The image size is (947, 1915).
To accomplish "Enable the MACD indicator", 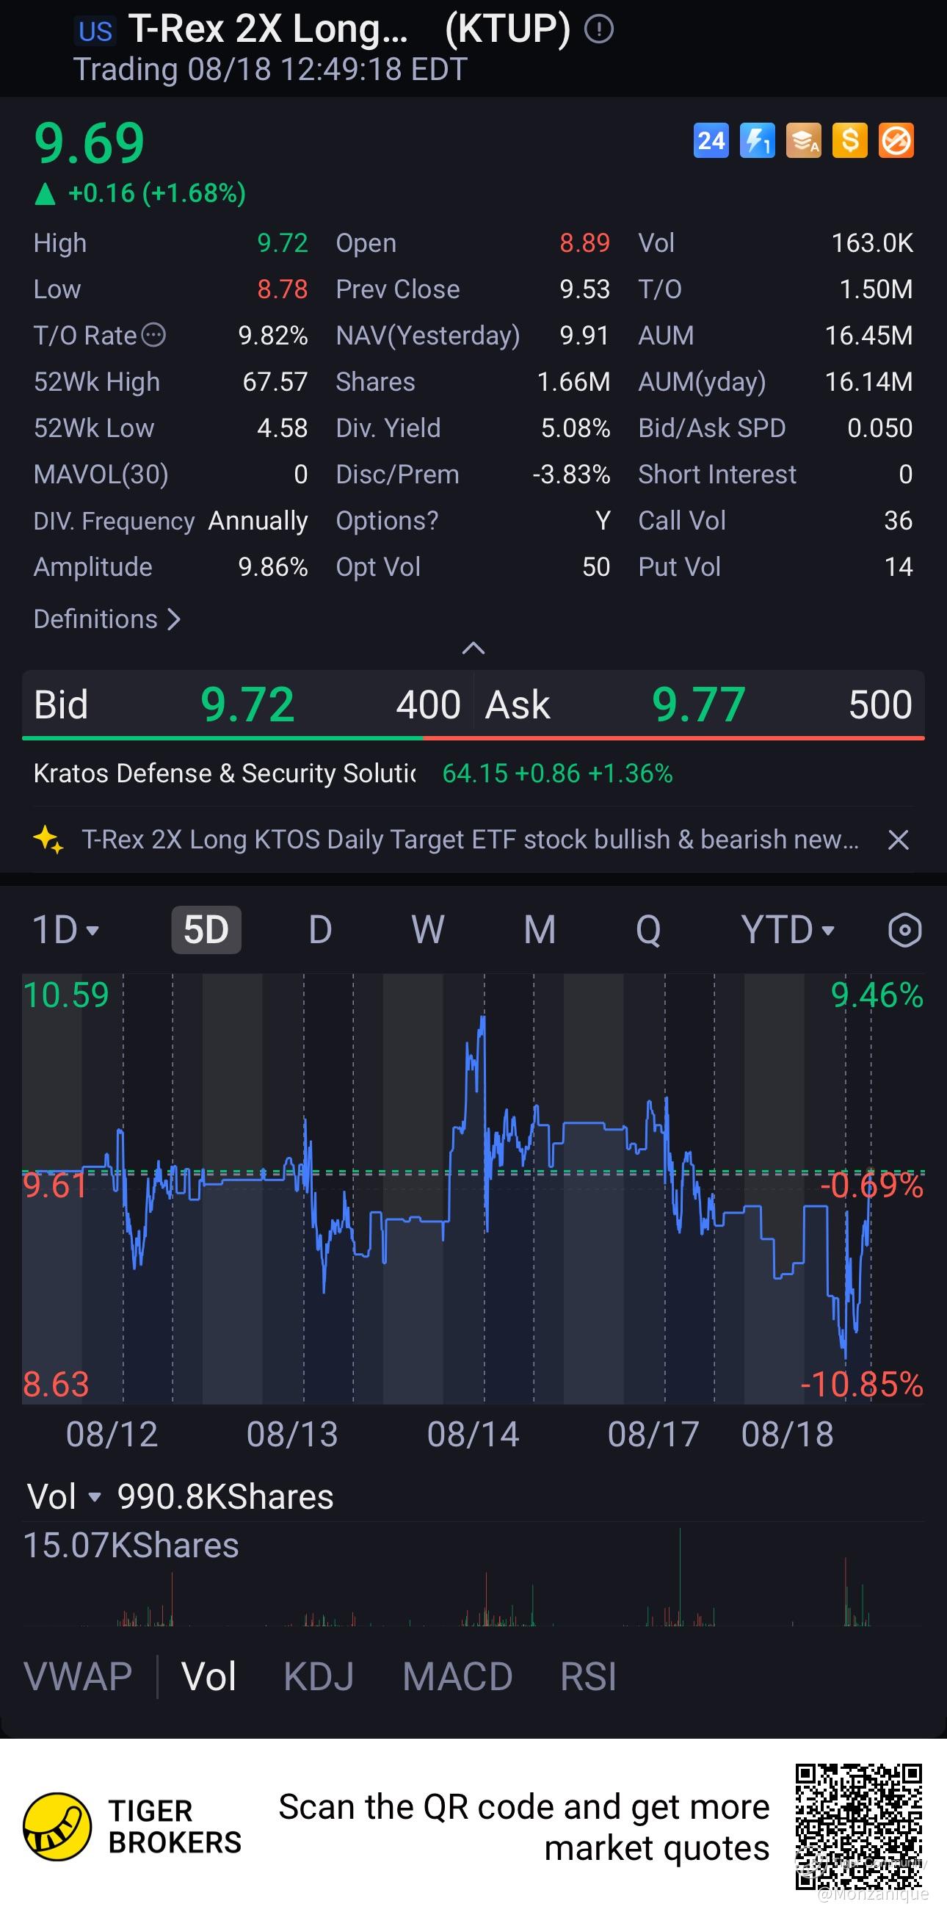I will click(457, 1677).
